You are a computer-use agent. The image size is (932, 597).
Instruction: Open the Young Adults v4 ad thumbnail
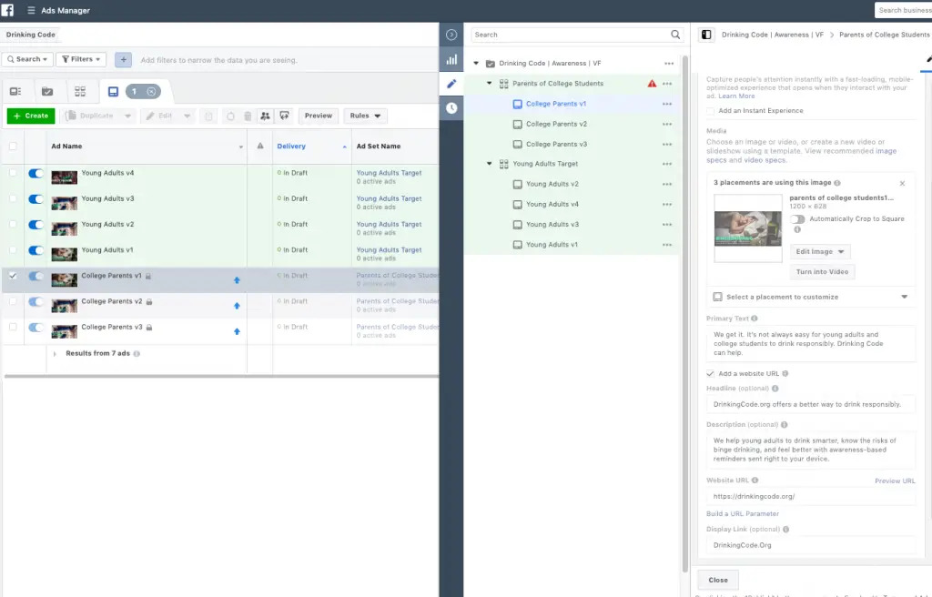[x=65, y=177]
